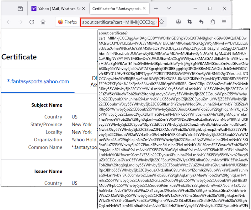Image resolution: width=251 pixels, height=210 pixels.
Task: Open the Firefox account profile icon
Action: [179, 22]
